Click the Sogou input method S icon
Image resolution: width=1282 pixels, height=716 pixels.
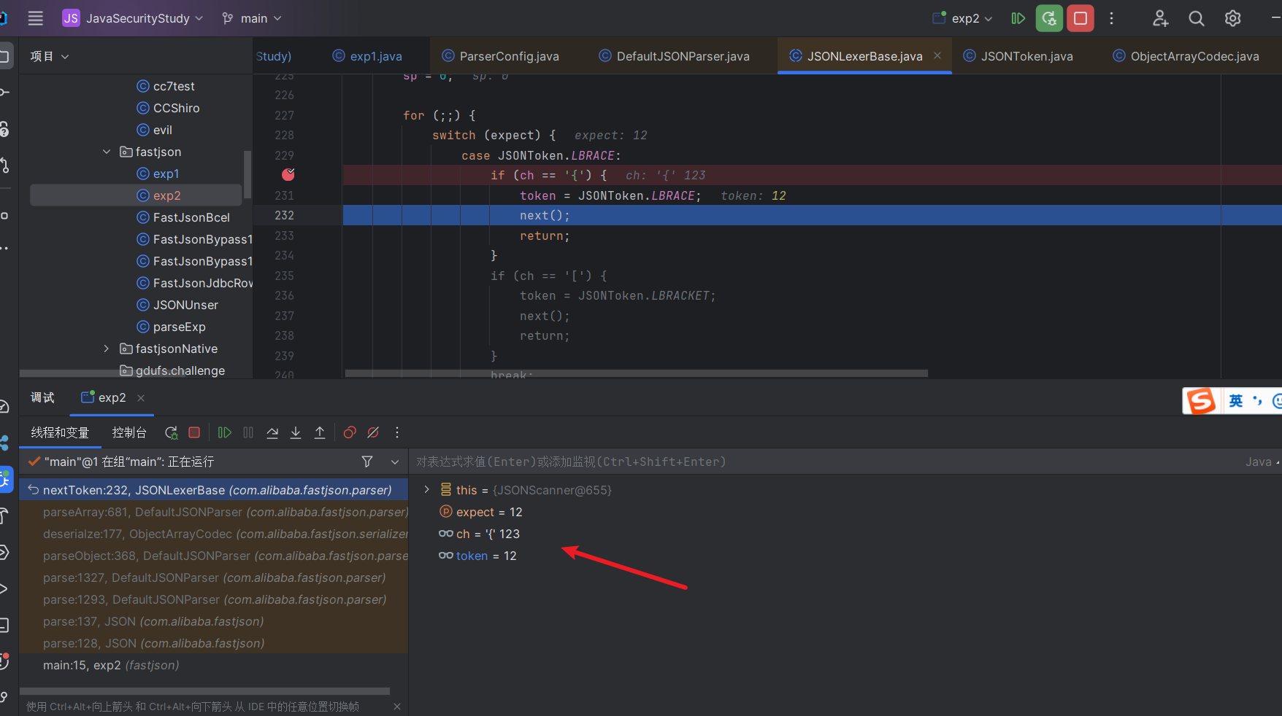pos(1201,401)
